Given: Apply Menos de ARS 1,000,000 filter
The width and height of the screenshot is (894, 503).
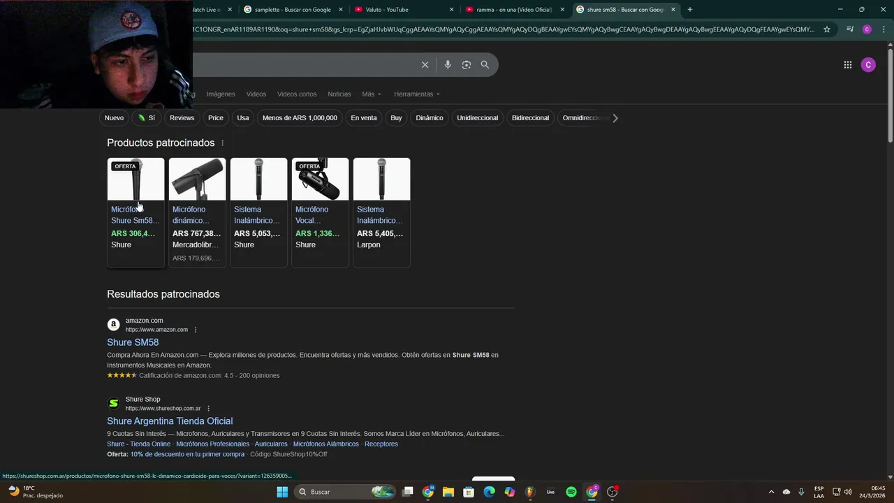Looking at the screenshot, I should (300, 118).
